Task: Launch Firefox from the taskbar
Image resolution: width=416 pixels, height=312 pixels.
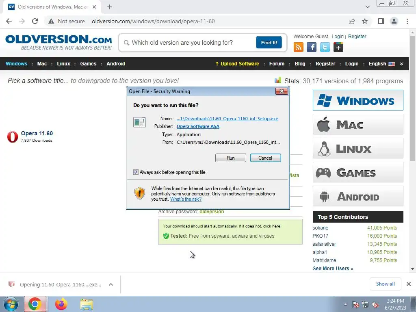Action: coord(61,304)
